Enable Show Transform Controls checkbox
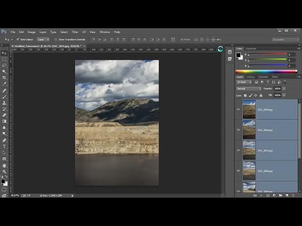302x226 pixels. click(56, 40)
